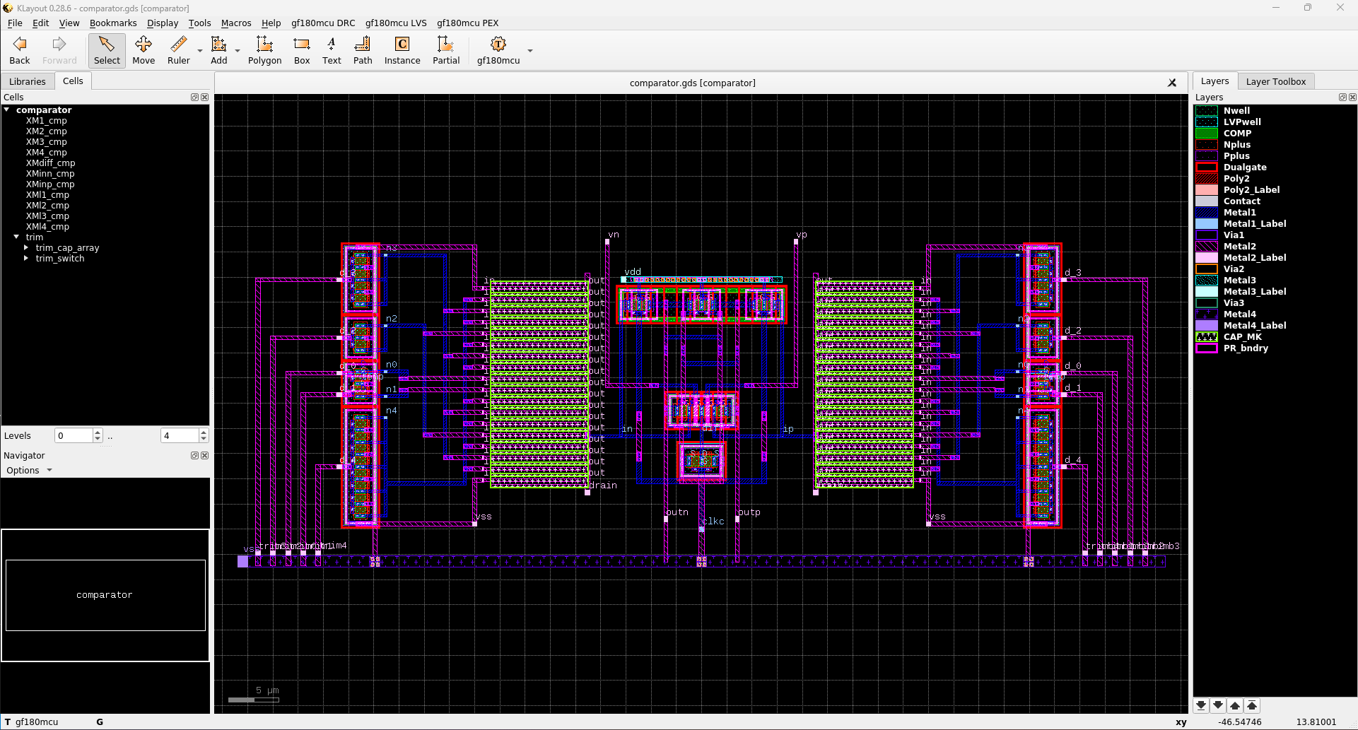Click the COMP layer color swatch

(1206, 134)
